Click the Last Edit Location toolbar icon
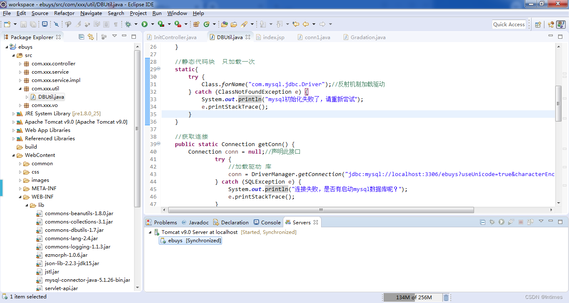This screenshot has width=569, height=303. tap(296, 24)
